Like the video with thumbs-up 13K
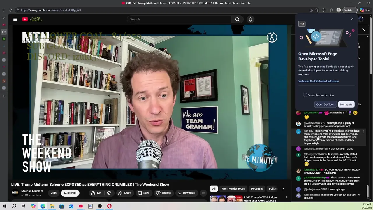 tap(96, 193)
